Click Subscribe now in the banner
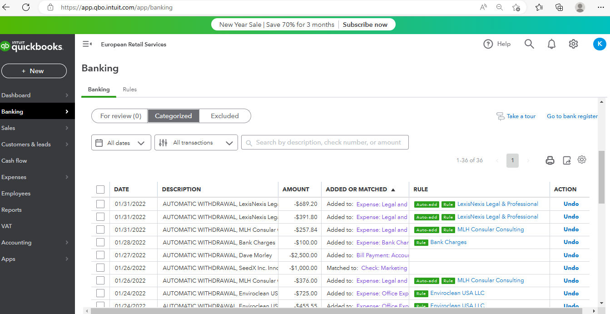The height and width of the screenshot is (314, 610). point(365,25)
